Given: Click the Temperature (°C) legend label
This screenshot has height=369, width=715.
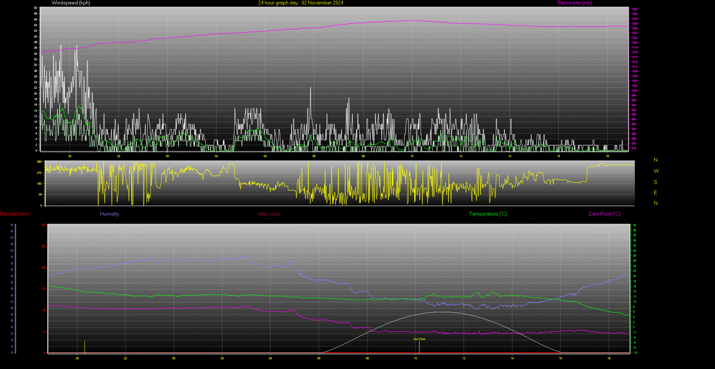Looking at the screenshot, I should (x=488, y=214).
